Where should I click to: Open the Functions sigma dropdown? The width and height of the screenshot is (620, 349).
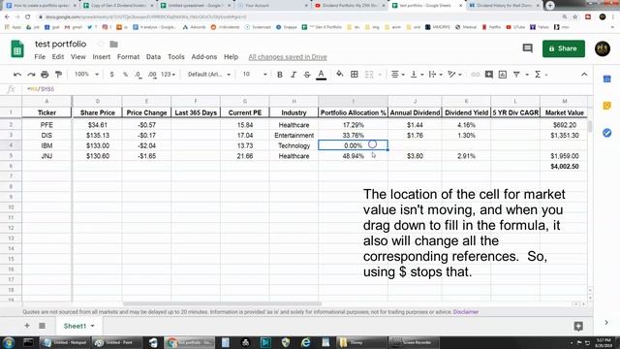tap(541, 75)
